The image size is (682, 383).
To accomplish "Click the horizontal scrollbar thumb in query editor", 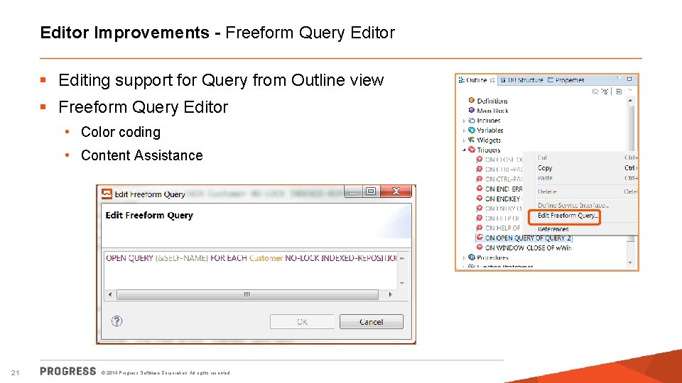I will (247, 294).
